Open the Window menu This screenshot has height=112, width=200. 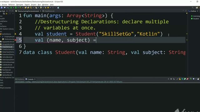pyautogui.click(x=45, y=5)
